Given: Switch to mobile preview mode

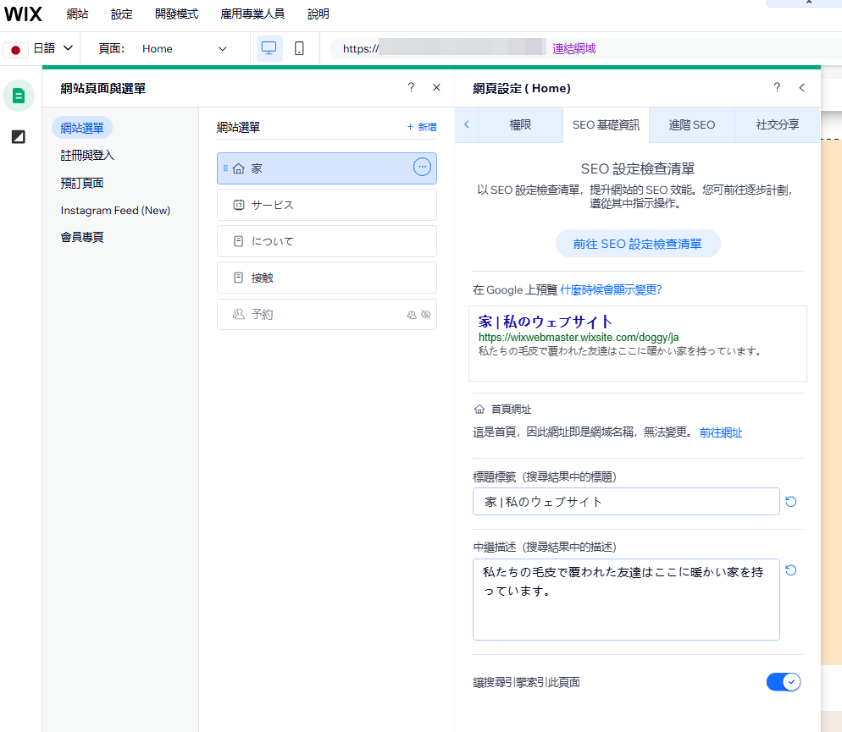Looking at the screenshot, I should click(298, 48).
